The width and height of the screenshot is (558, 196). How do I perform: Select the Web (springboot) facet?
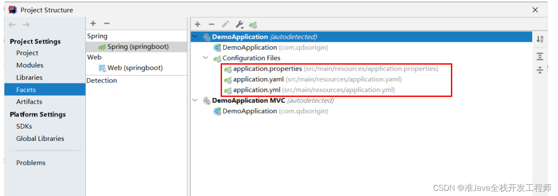[x=135, y=68]
